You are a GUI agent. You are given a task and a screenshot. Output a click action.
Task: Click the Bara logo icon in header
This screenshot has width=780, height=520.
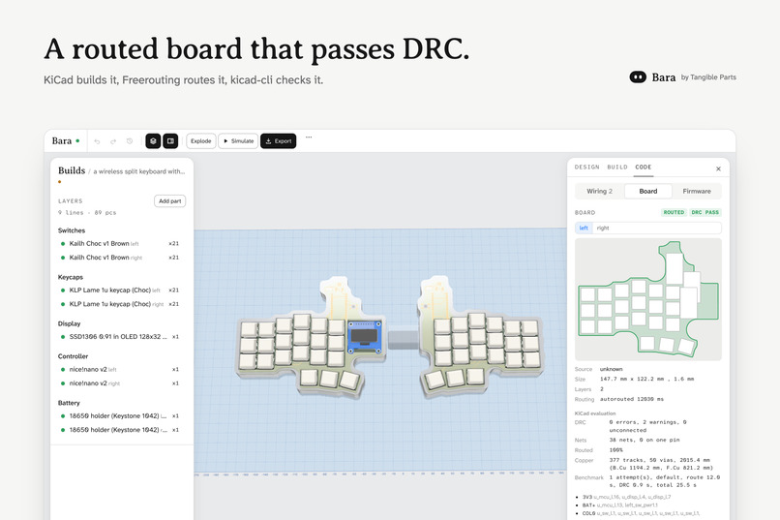(x=638, y=77)
